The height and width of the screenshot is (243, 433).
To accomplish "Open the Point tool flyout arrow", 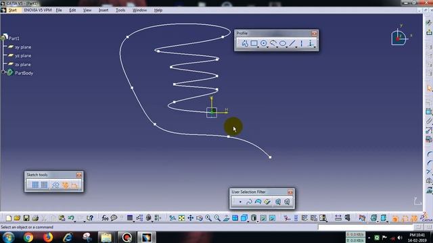I will (x=315, y=47).
